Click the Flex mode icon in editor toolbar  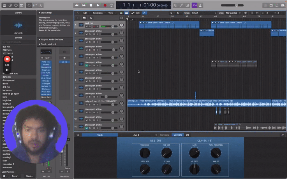tap(138, 13)
